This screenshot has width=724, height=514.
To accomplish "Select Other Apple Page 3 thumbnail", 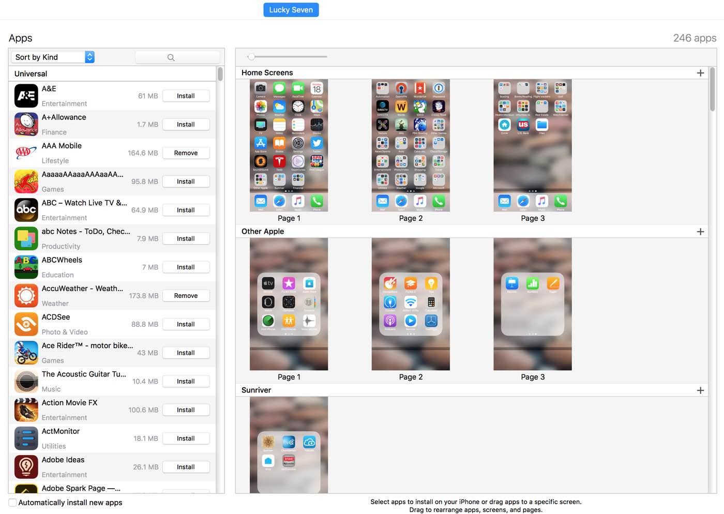I will click(533, 304).
